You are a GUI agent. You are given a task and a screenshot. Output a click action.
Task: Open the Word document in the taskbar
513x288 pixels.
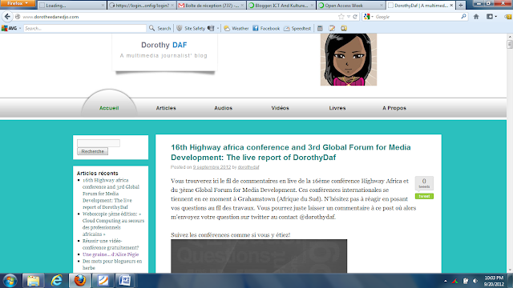(125, 281)
